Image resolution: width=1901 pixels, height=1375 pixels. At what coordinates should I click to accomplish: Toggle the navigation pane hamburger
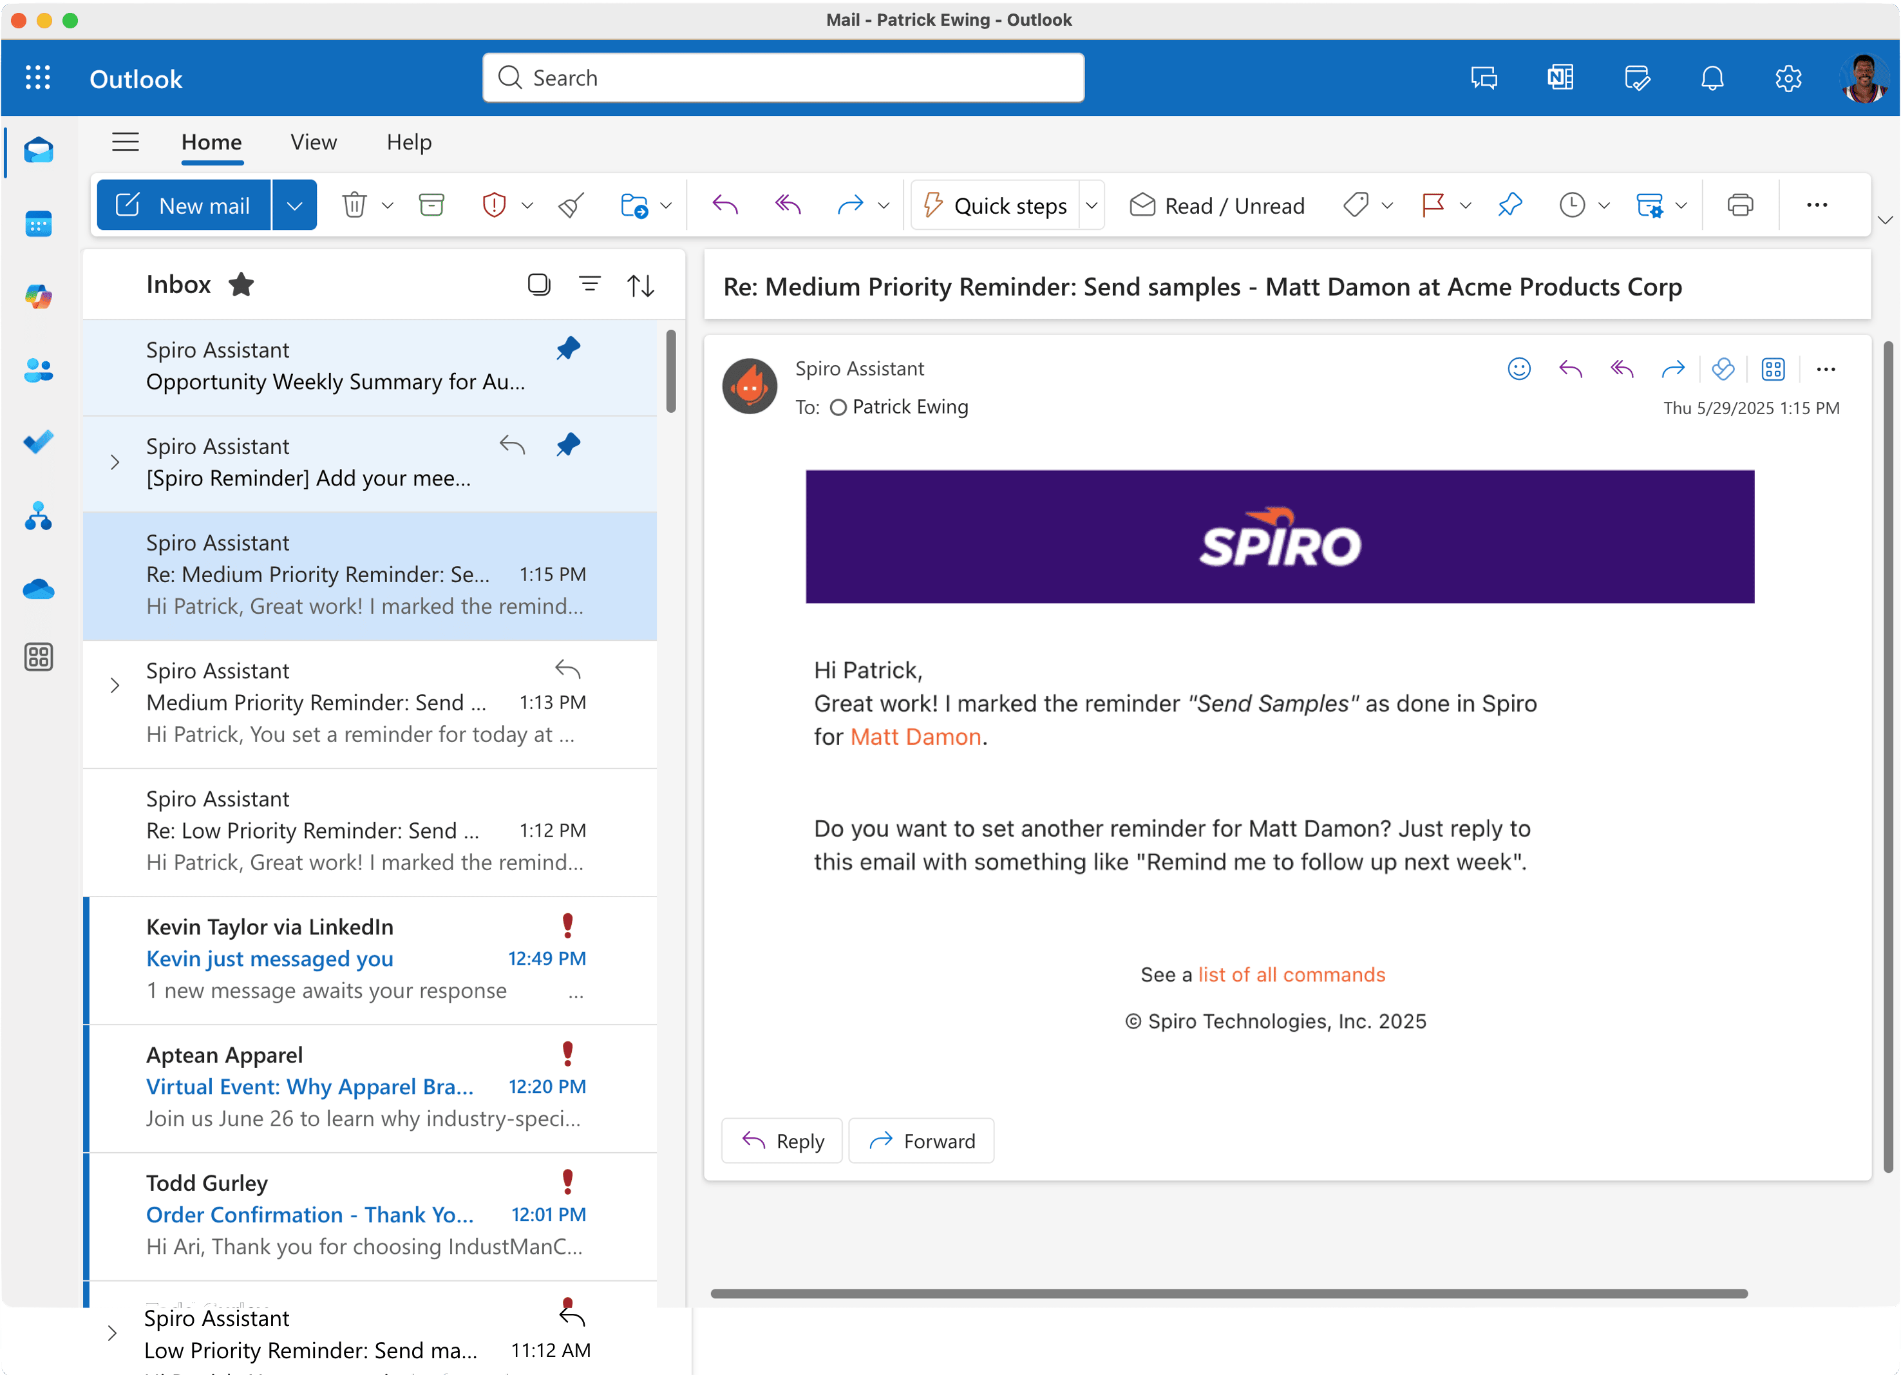pyautogui.click(x=125, y=142)
